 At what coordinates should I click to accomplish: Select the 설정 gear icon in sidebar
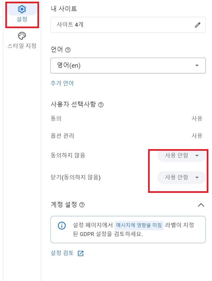(21, 9)
